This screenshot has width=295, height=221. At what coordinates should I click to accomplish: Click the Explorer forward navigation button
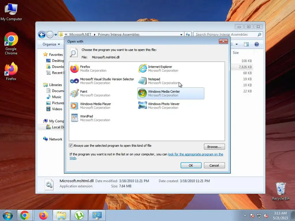[50, 35]
